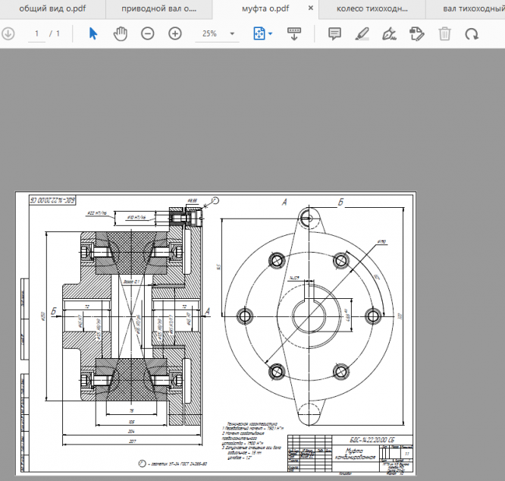Add a sticky note comment
This screenshot has width=505, height=481.
coord(334,34)
